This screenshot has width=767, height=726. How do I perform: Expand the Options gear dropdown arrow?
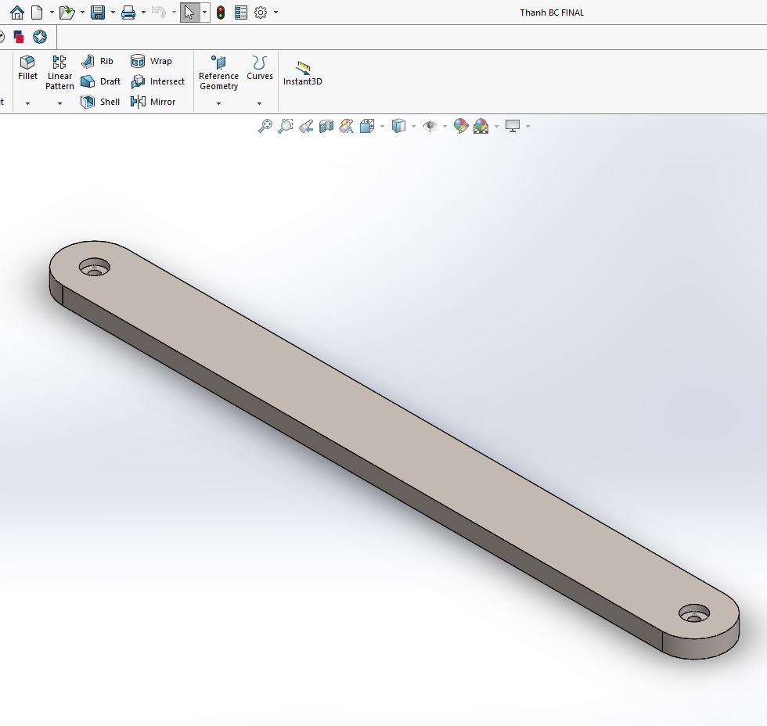pyautogui.click(x=275, y=13)
